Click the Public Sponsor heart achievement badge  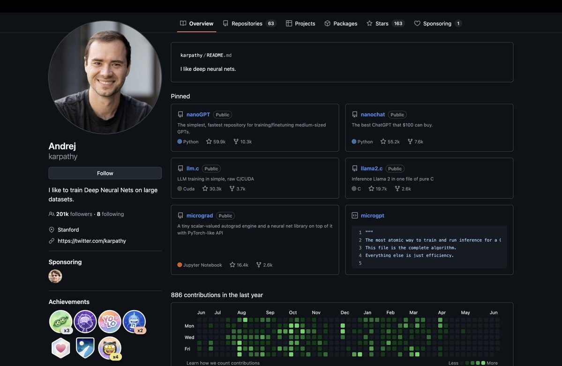tap(60, 348)
